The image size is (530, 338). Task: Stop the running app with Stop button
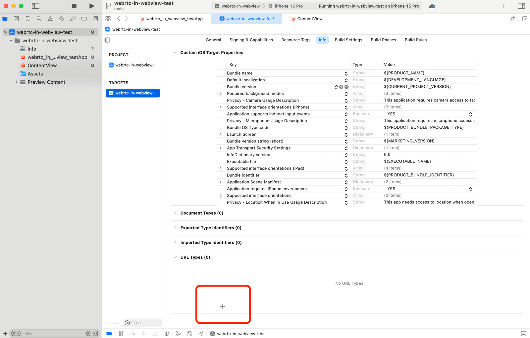pos(74,6)
